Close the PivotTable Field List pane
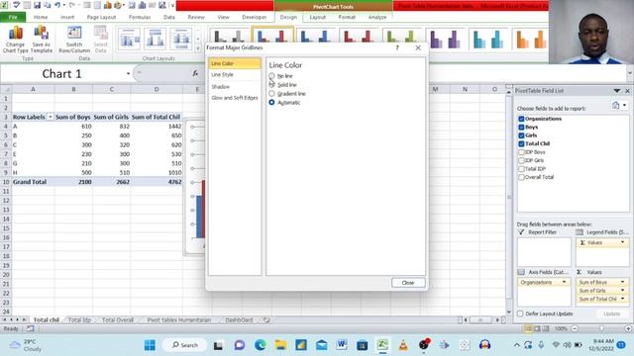The height and width of the screenshot is (356, 634). (x=627, y=91)
